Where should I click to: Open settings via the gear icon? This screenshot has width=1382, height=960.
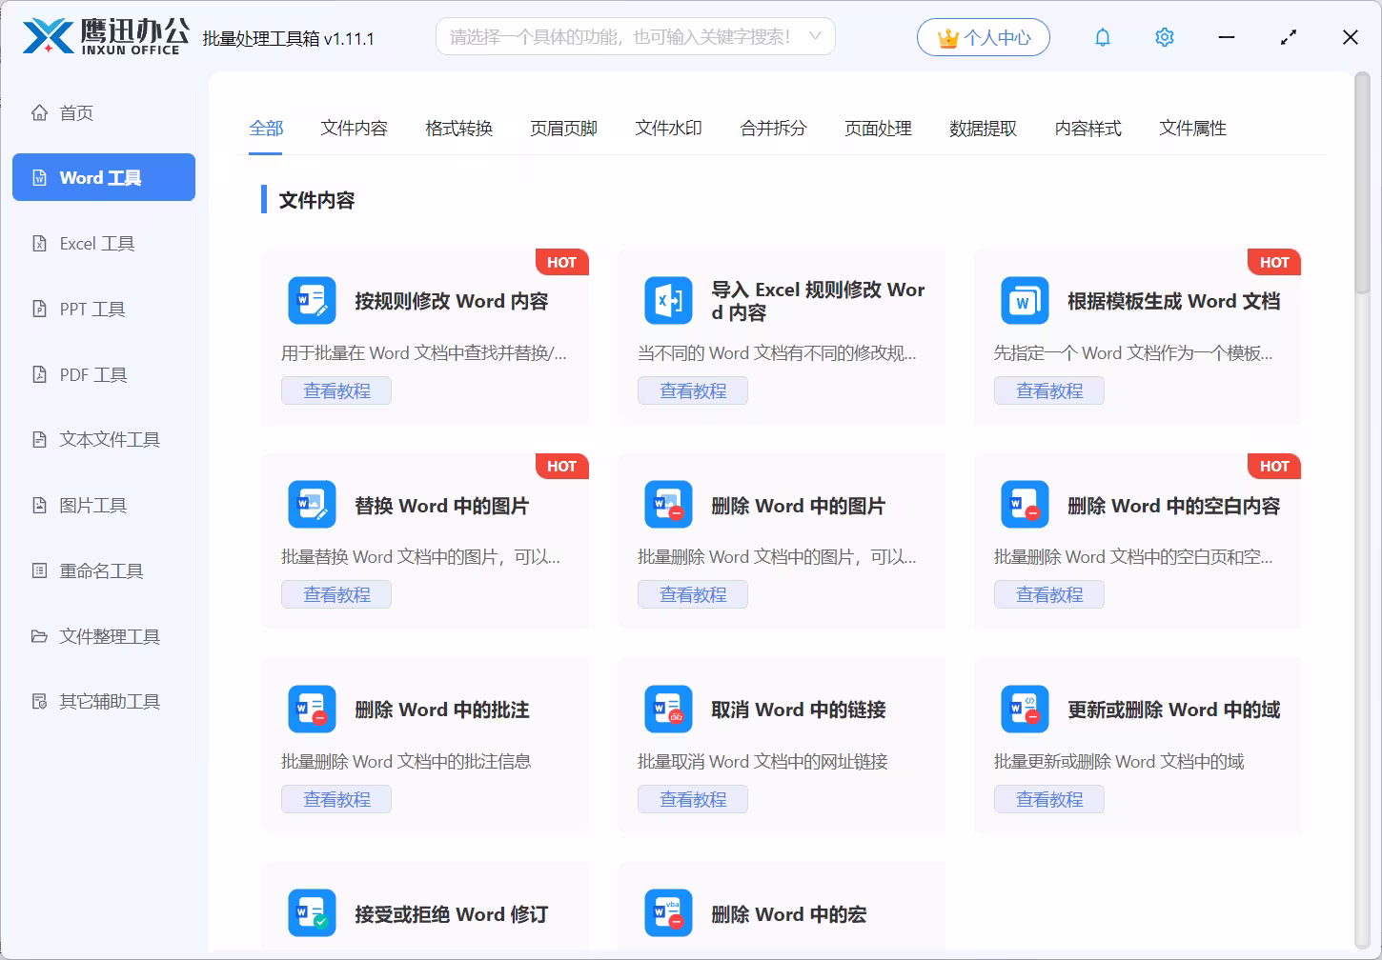(1164, 37)
